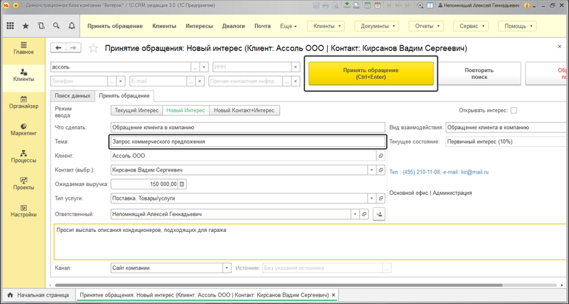Go to the Маркетинг sidebar section

[23, 129]
